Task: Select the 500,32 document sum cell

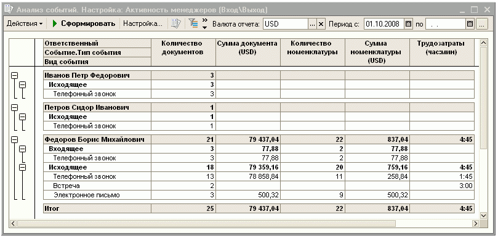Action: tap(247, 195)
